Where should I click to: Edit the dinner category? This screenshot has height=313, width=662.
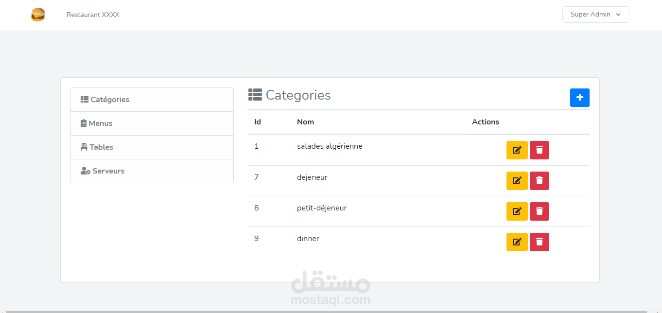tap(517, 242)
